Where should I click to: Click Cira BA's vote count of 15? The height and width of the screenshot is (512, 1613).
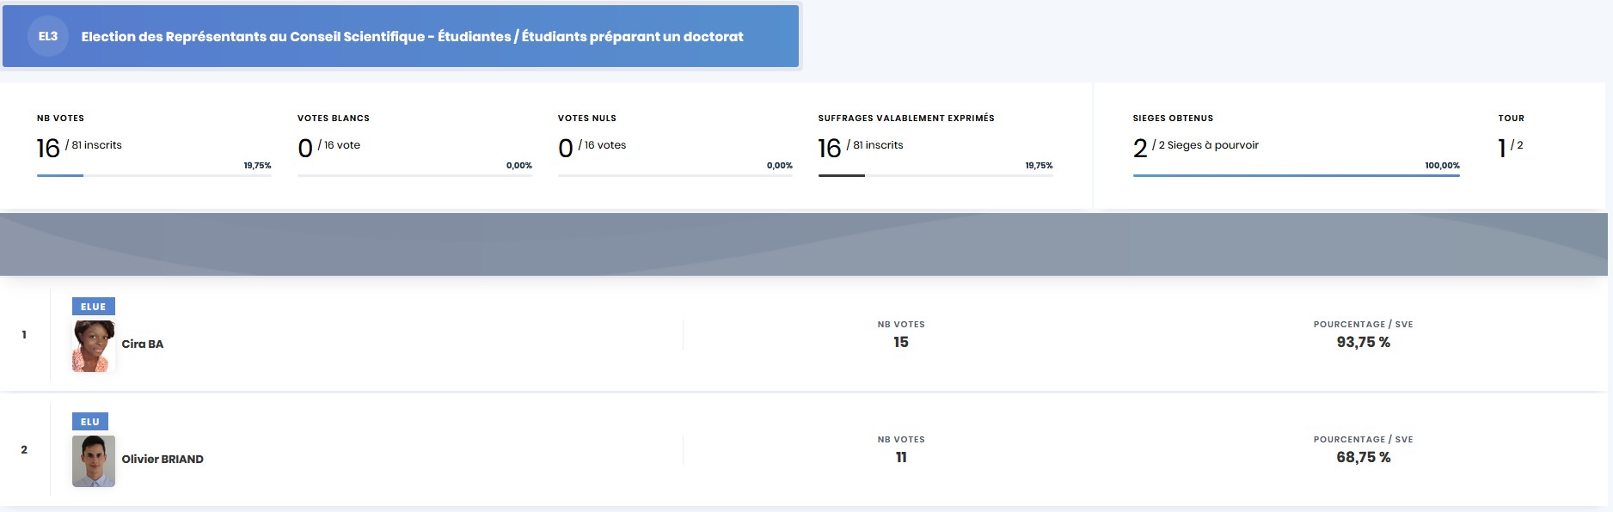pyautogui.click(x=900, y=342)
